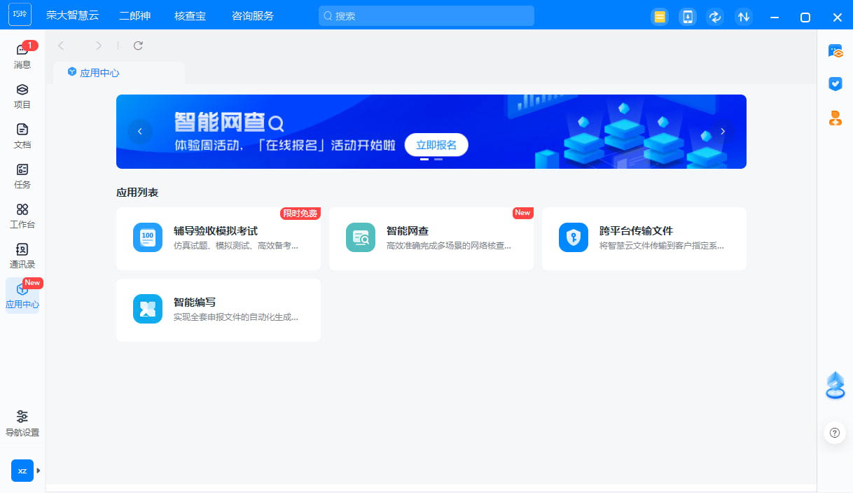Show previous banner with left arrow
Image resolution: width=853 pixels, height=493 pixels.
[x=140, y=132]
